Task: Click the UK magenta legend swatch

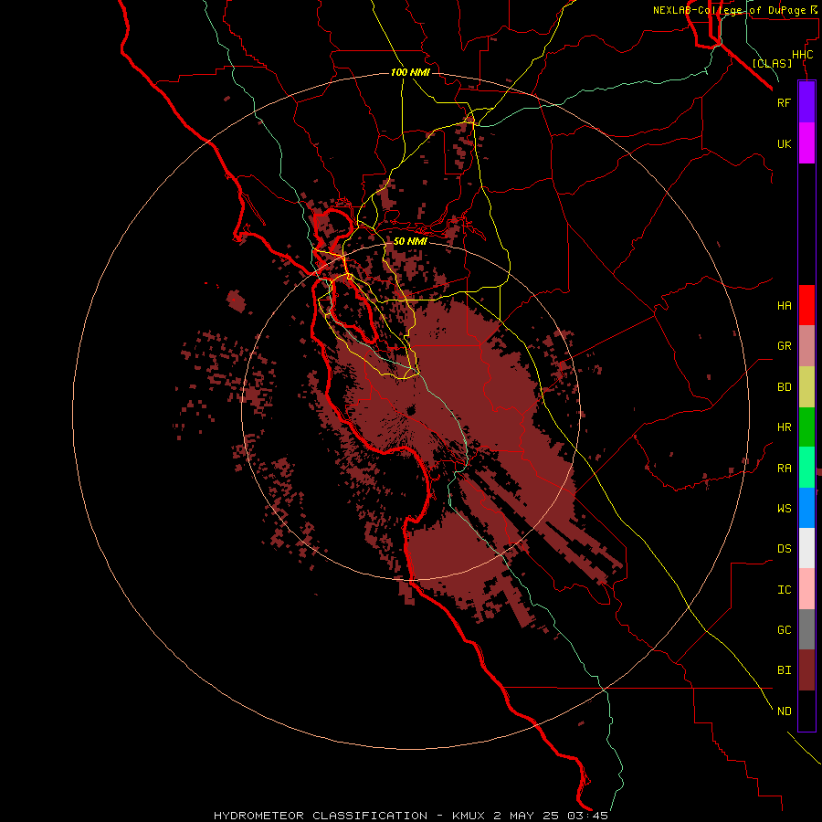Action: coord(806,143)
